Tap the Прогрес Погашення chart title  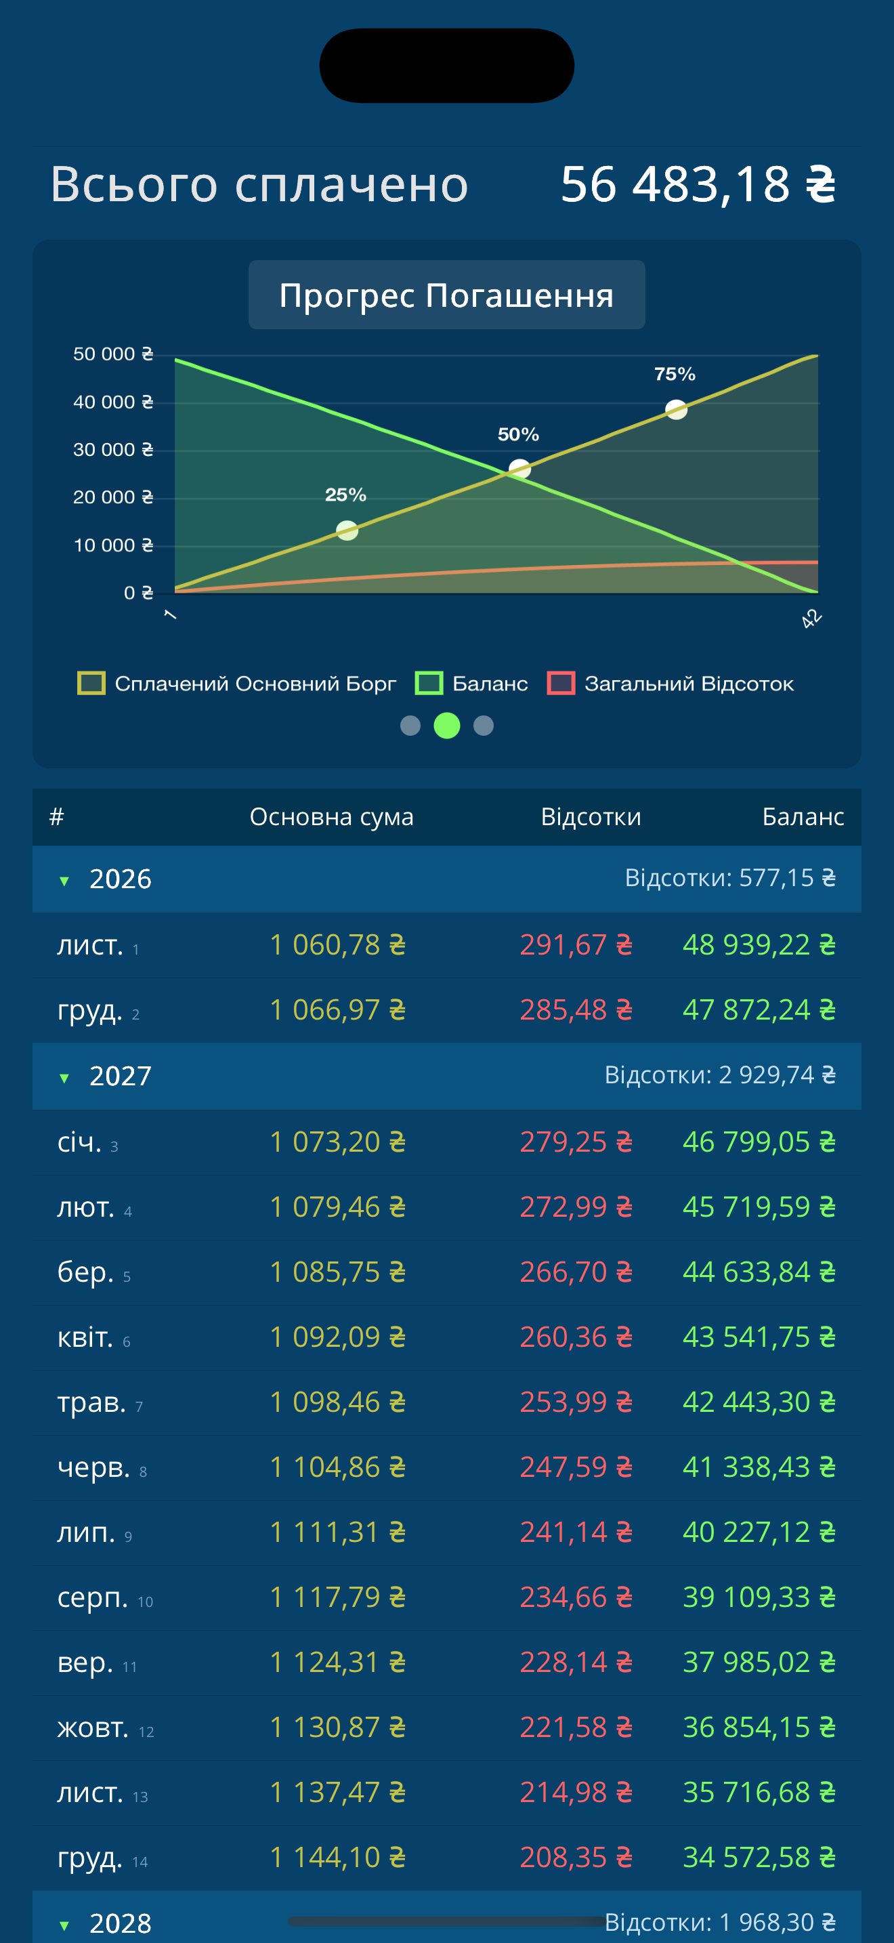pyautogui.click(x=447, y=295)
